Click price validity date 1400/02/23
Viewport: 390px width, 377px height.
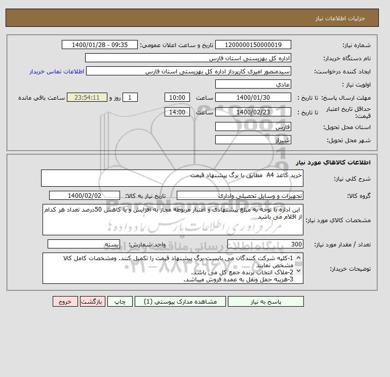pyautogui.click(x=253, y=112)
